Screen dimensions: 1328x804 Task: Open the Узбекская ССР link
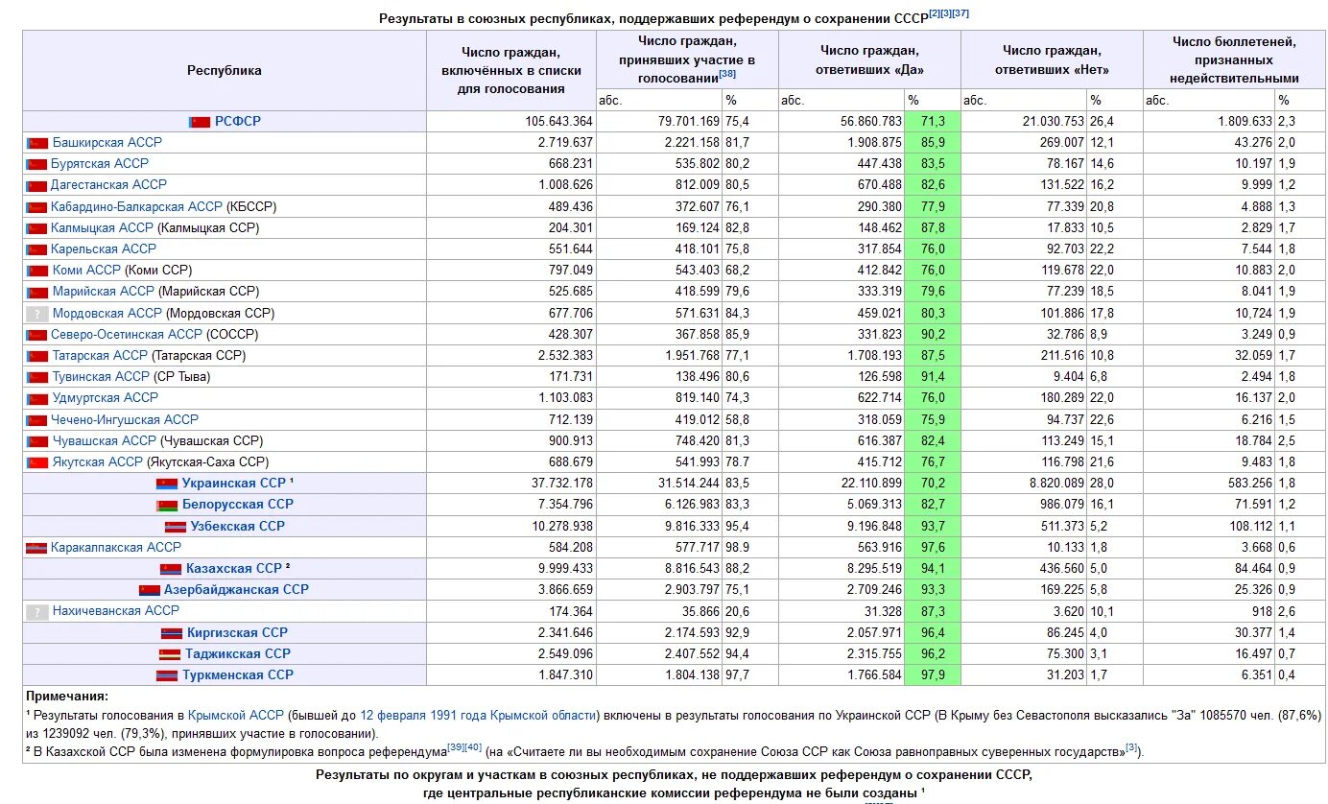click(238, 526)
